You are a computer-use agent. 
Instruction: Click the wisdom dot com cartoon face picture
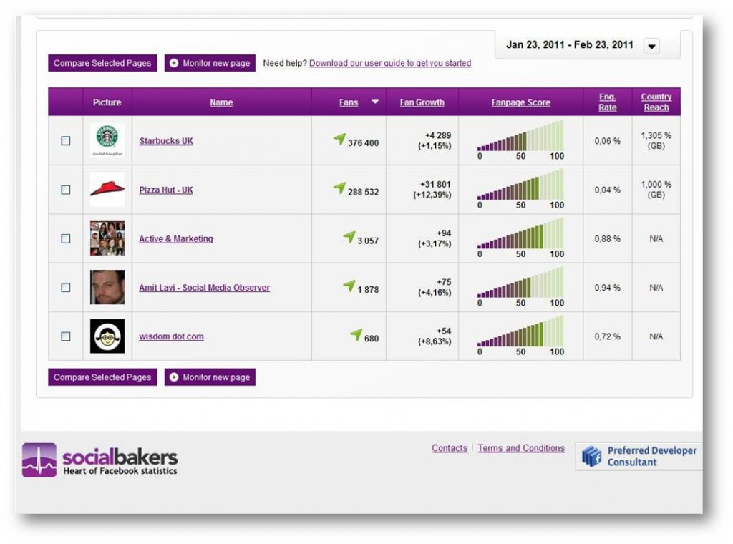tap(107, 336)
